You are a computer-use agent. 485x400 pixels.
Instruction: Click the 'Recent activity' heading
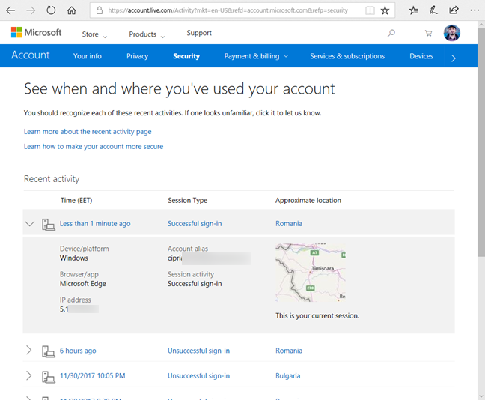52,179
